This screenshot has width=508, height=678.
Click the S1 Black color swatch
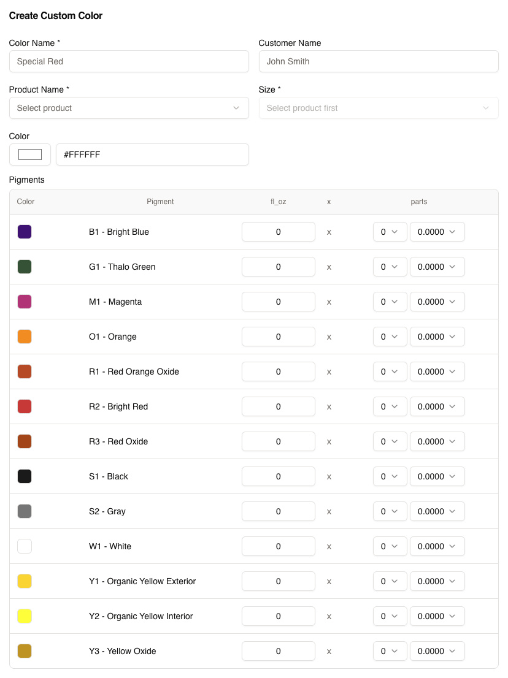click(x=25, y=476)
